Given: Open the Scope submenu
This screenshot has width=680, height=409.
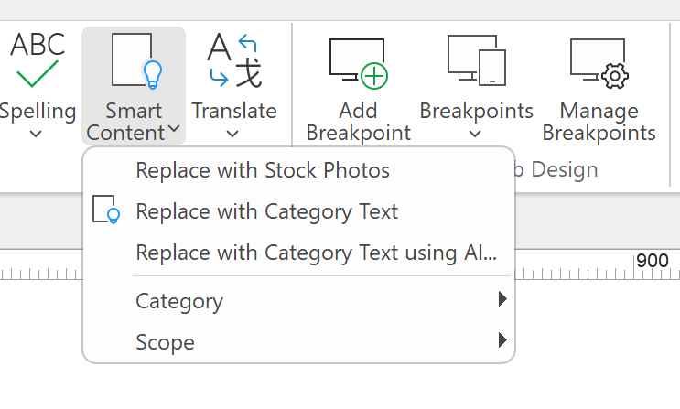Looking at the screenshot, I should point(165,342).
